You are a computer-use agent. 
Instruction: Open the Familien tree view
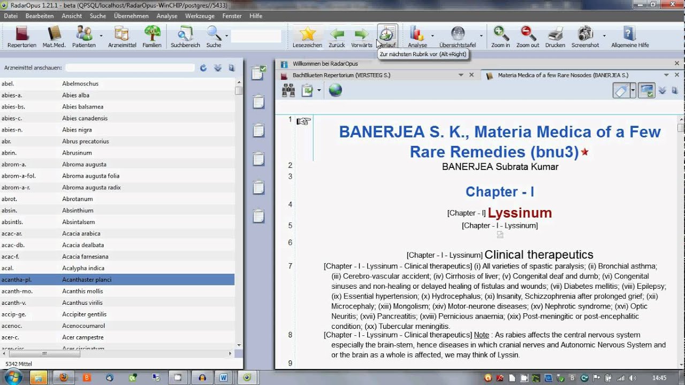[152, 36]
